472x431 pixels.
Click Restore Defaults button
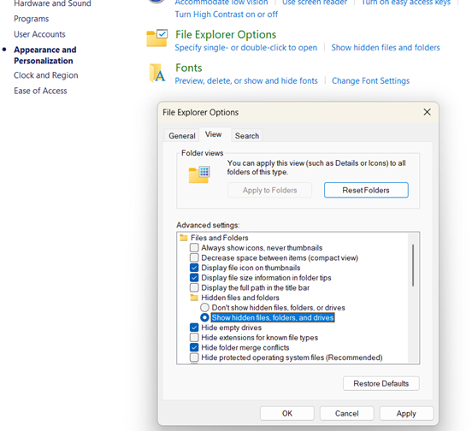(x=381, y=383)
